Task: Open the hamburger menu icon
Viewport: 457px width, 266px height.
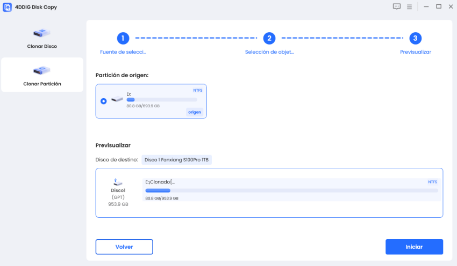Action: pos(409,7)
